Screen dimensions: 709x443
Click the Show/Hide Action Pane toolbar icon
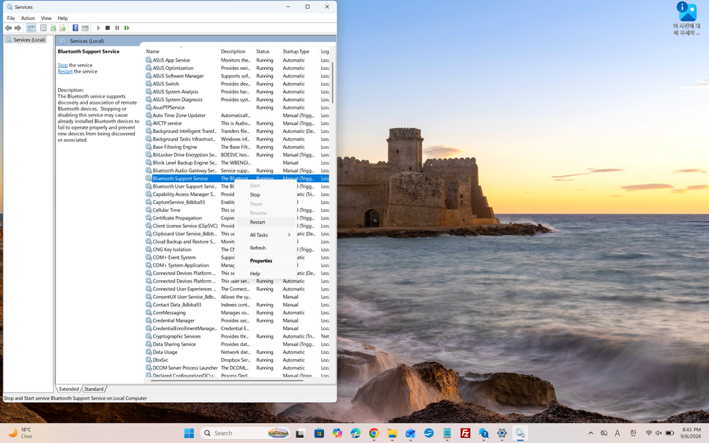(x=85, y=28)
